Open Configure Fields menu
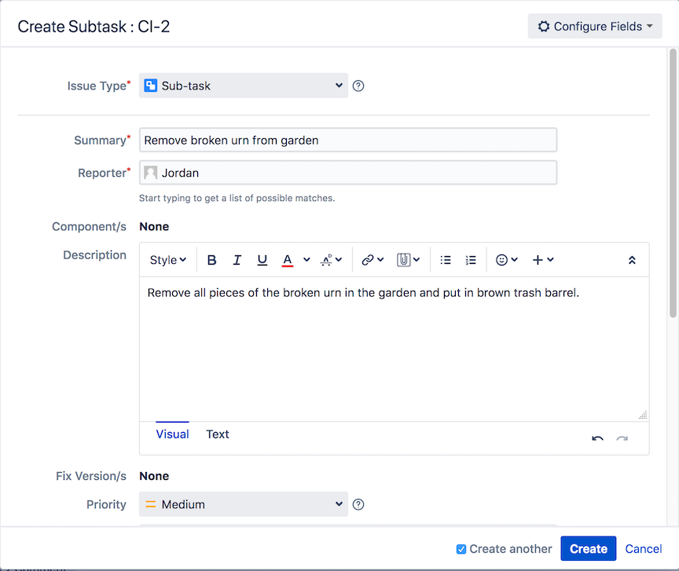 click(595, 27)
